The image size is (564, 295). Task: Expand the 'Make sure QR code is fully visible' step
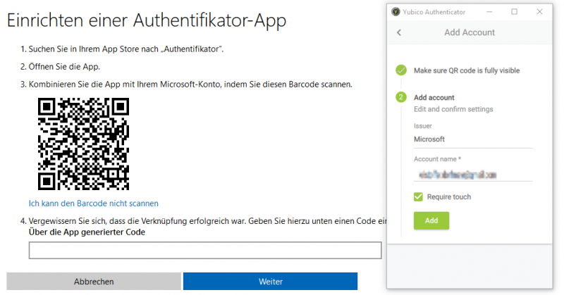click(467, 70)
